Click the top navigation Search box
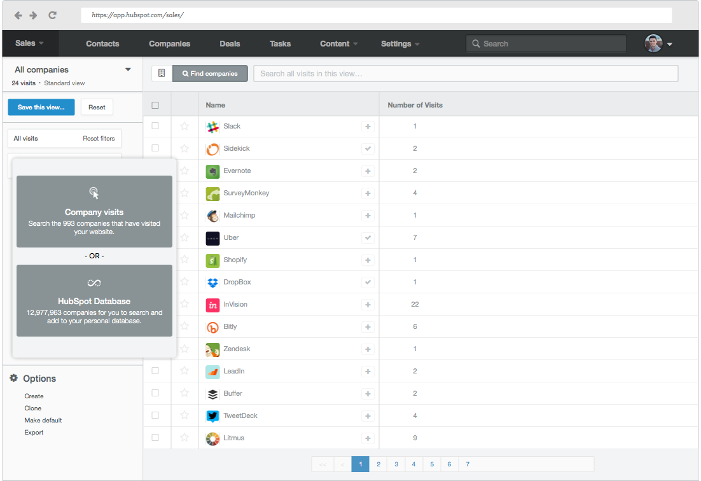701x481 pixels. coord(546,43)
